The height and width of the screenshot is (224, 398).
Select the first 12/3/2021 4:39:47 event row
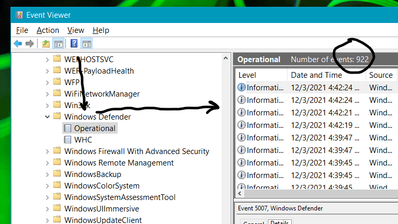317,138
